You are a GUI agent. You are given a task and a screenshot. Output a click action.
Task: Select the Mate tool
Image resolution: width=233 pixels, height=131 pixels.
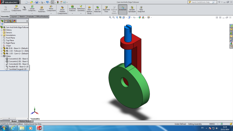24,9
